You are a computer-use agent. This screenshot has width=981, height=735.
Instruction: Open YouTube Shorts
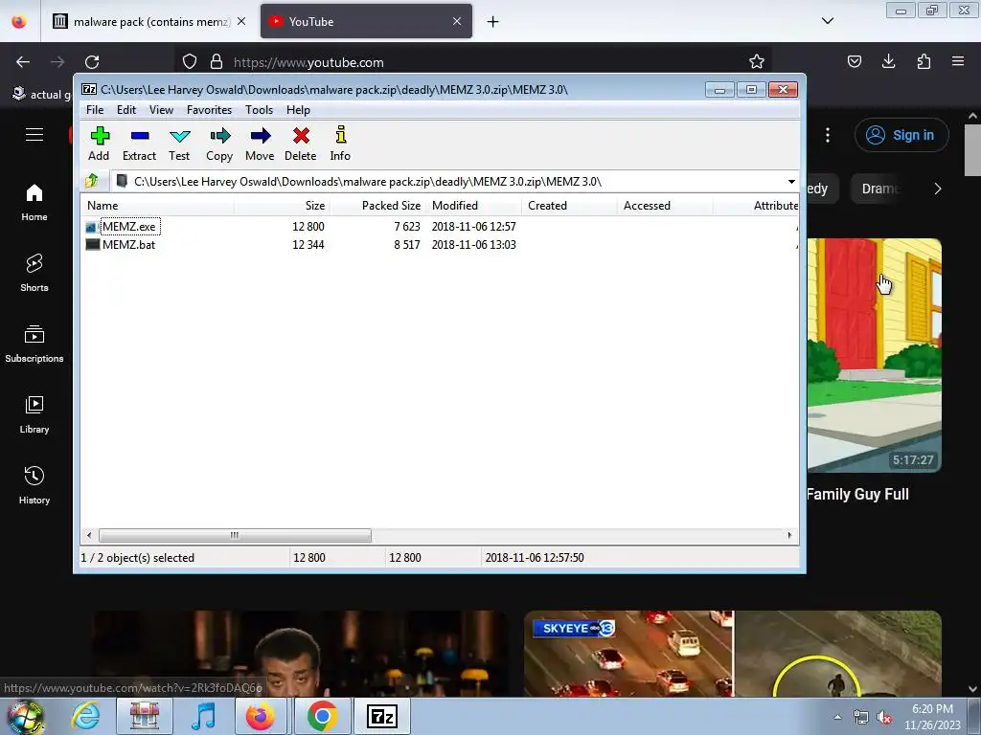pos(34,273)
